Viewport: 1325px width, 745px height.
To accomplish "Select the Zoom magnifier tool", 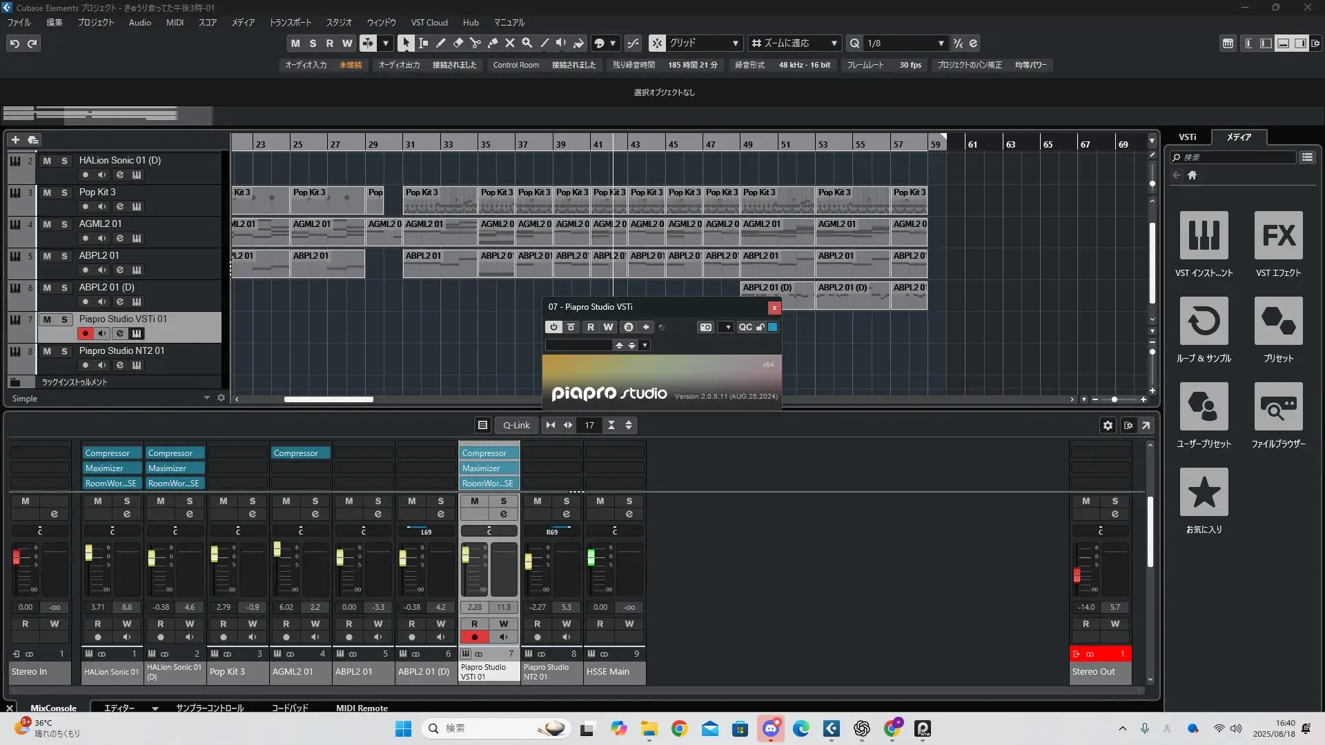I will (x=527, y=43).
